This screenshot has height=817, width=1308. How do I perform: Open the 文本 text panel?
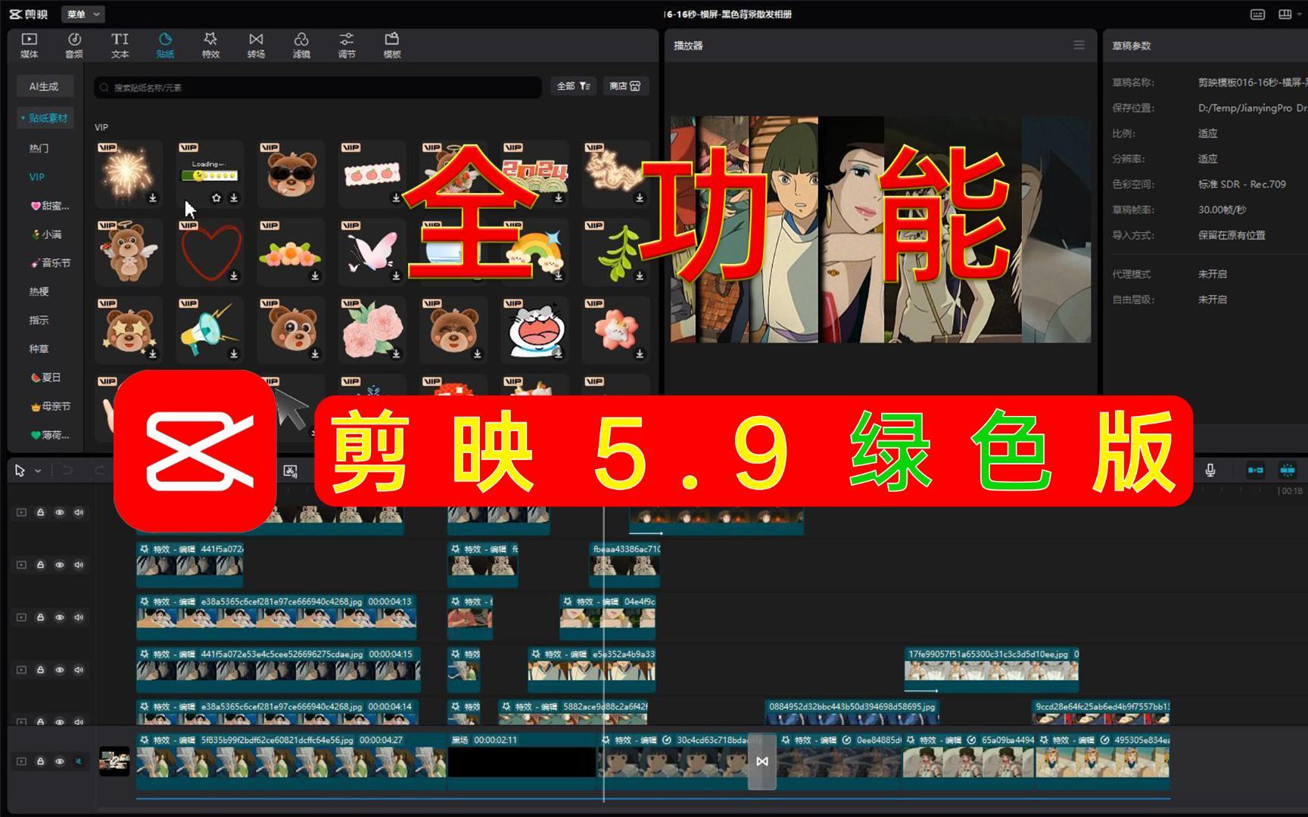(x=120, y=45)
